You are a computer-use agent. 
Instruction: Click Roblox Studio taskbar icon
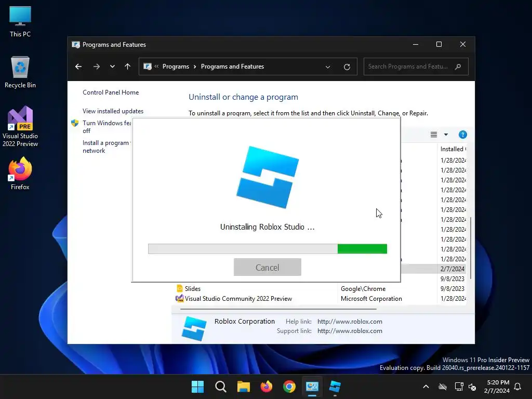335,387
